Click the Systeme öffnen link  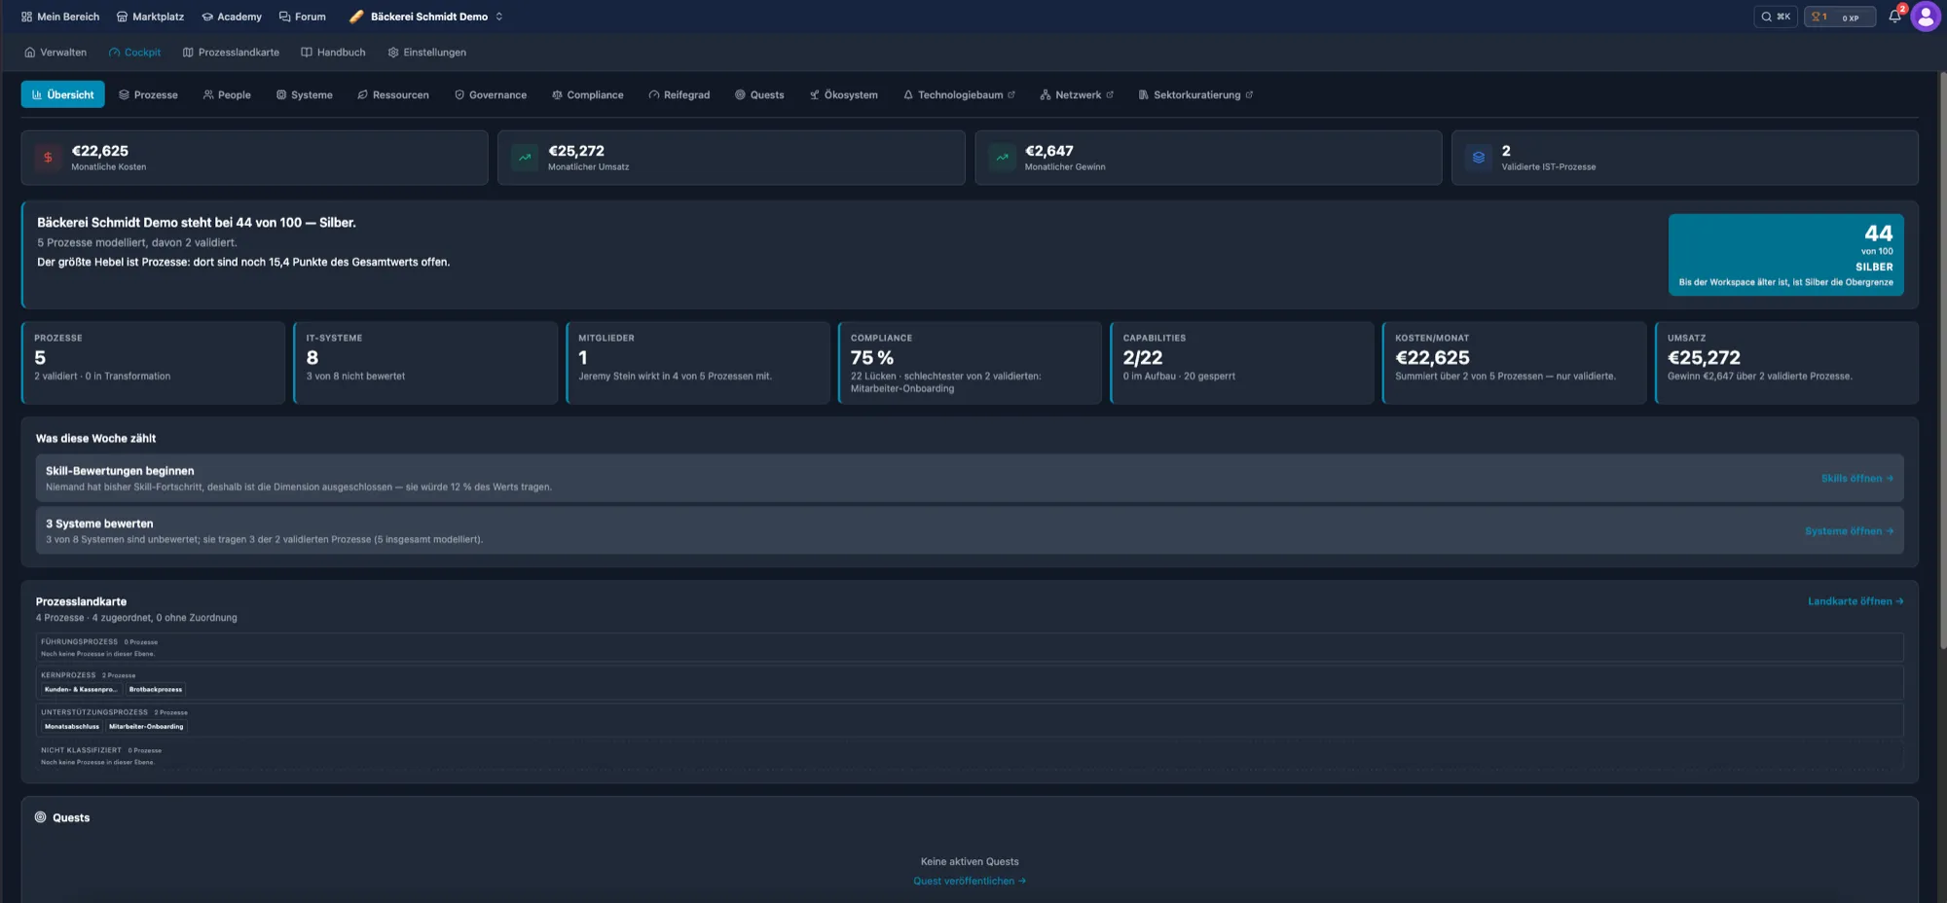1849,531
